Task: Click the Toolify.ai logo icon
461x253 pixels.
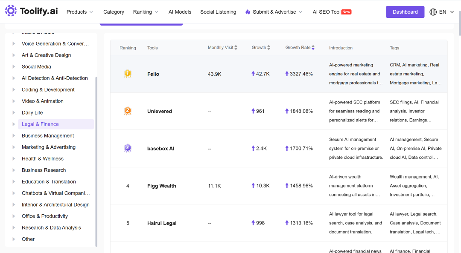Action: [11, 11]
